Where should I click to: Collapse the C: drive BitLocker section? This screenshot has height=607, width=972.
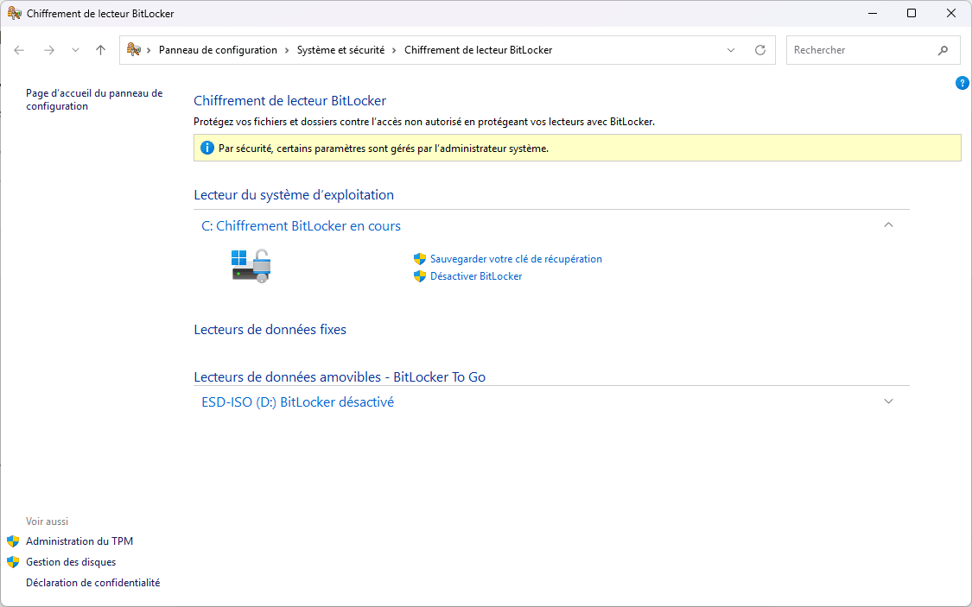pyautogui.click(x=888, y=225)
